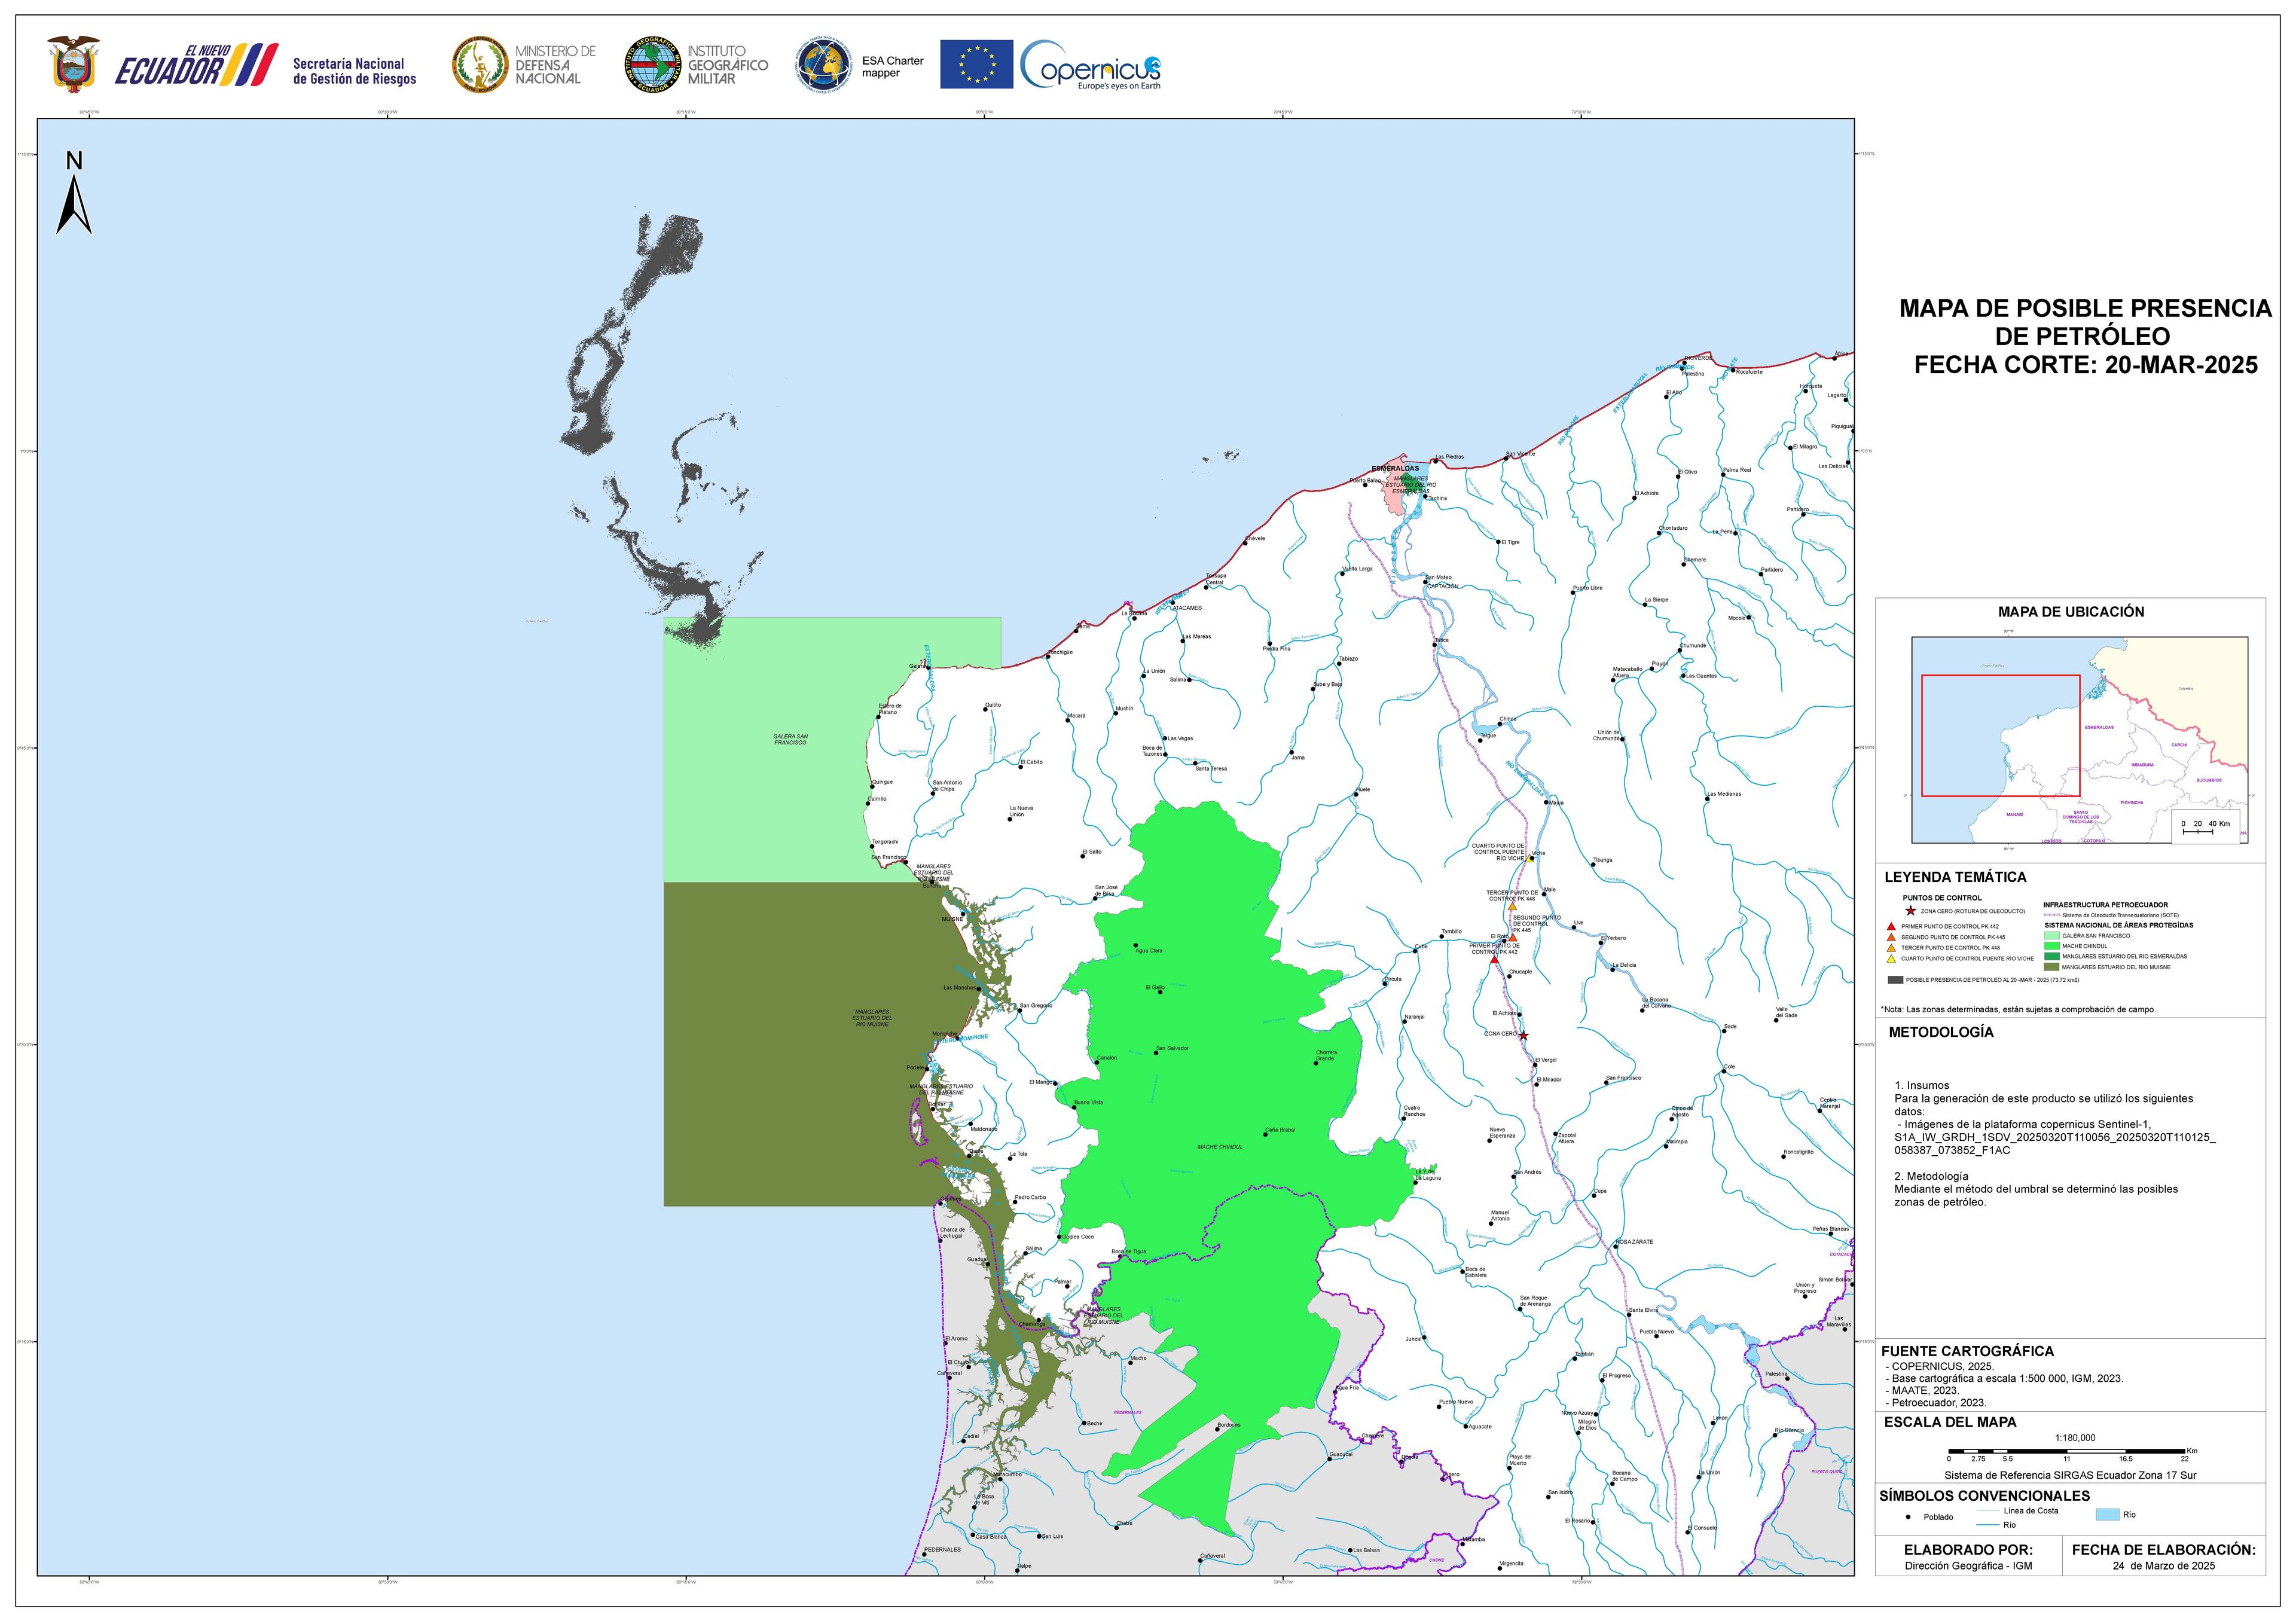Click the Manglares Estuario del Rio Muisne swatch

[x=2052, y=967]
